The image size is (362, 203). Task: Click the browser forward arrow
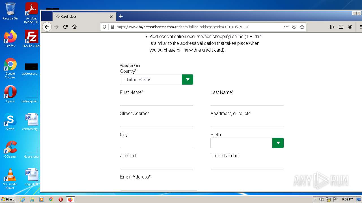click(x=56, y=27)
